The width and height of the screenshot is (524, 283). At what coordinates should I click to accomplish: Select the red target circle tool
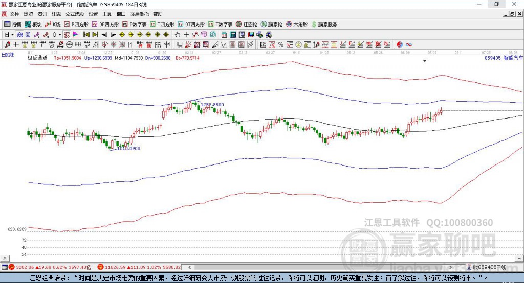point(104,45)
